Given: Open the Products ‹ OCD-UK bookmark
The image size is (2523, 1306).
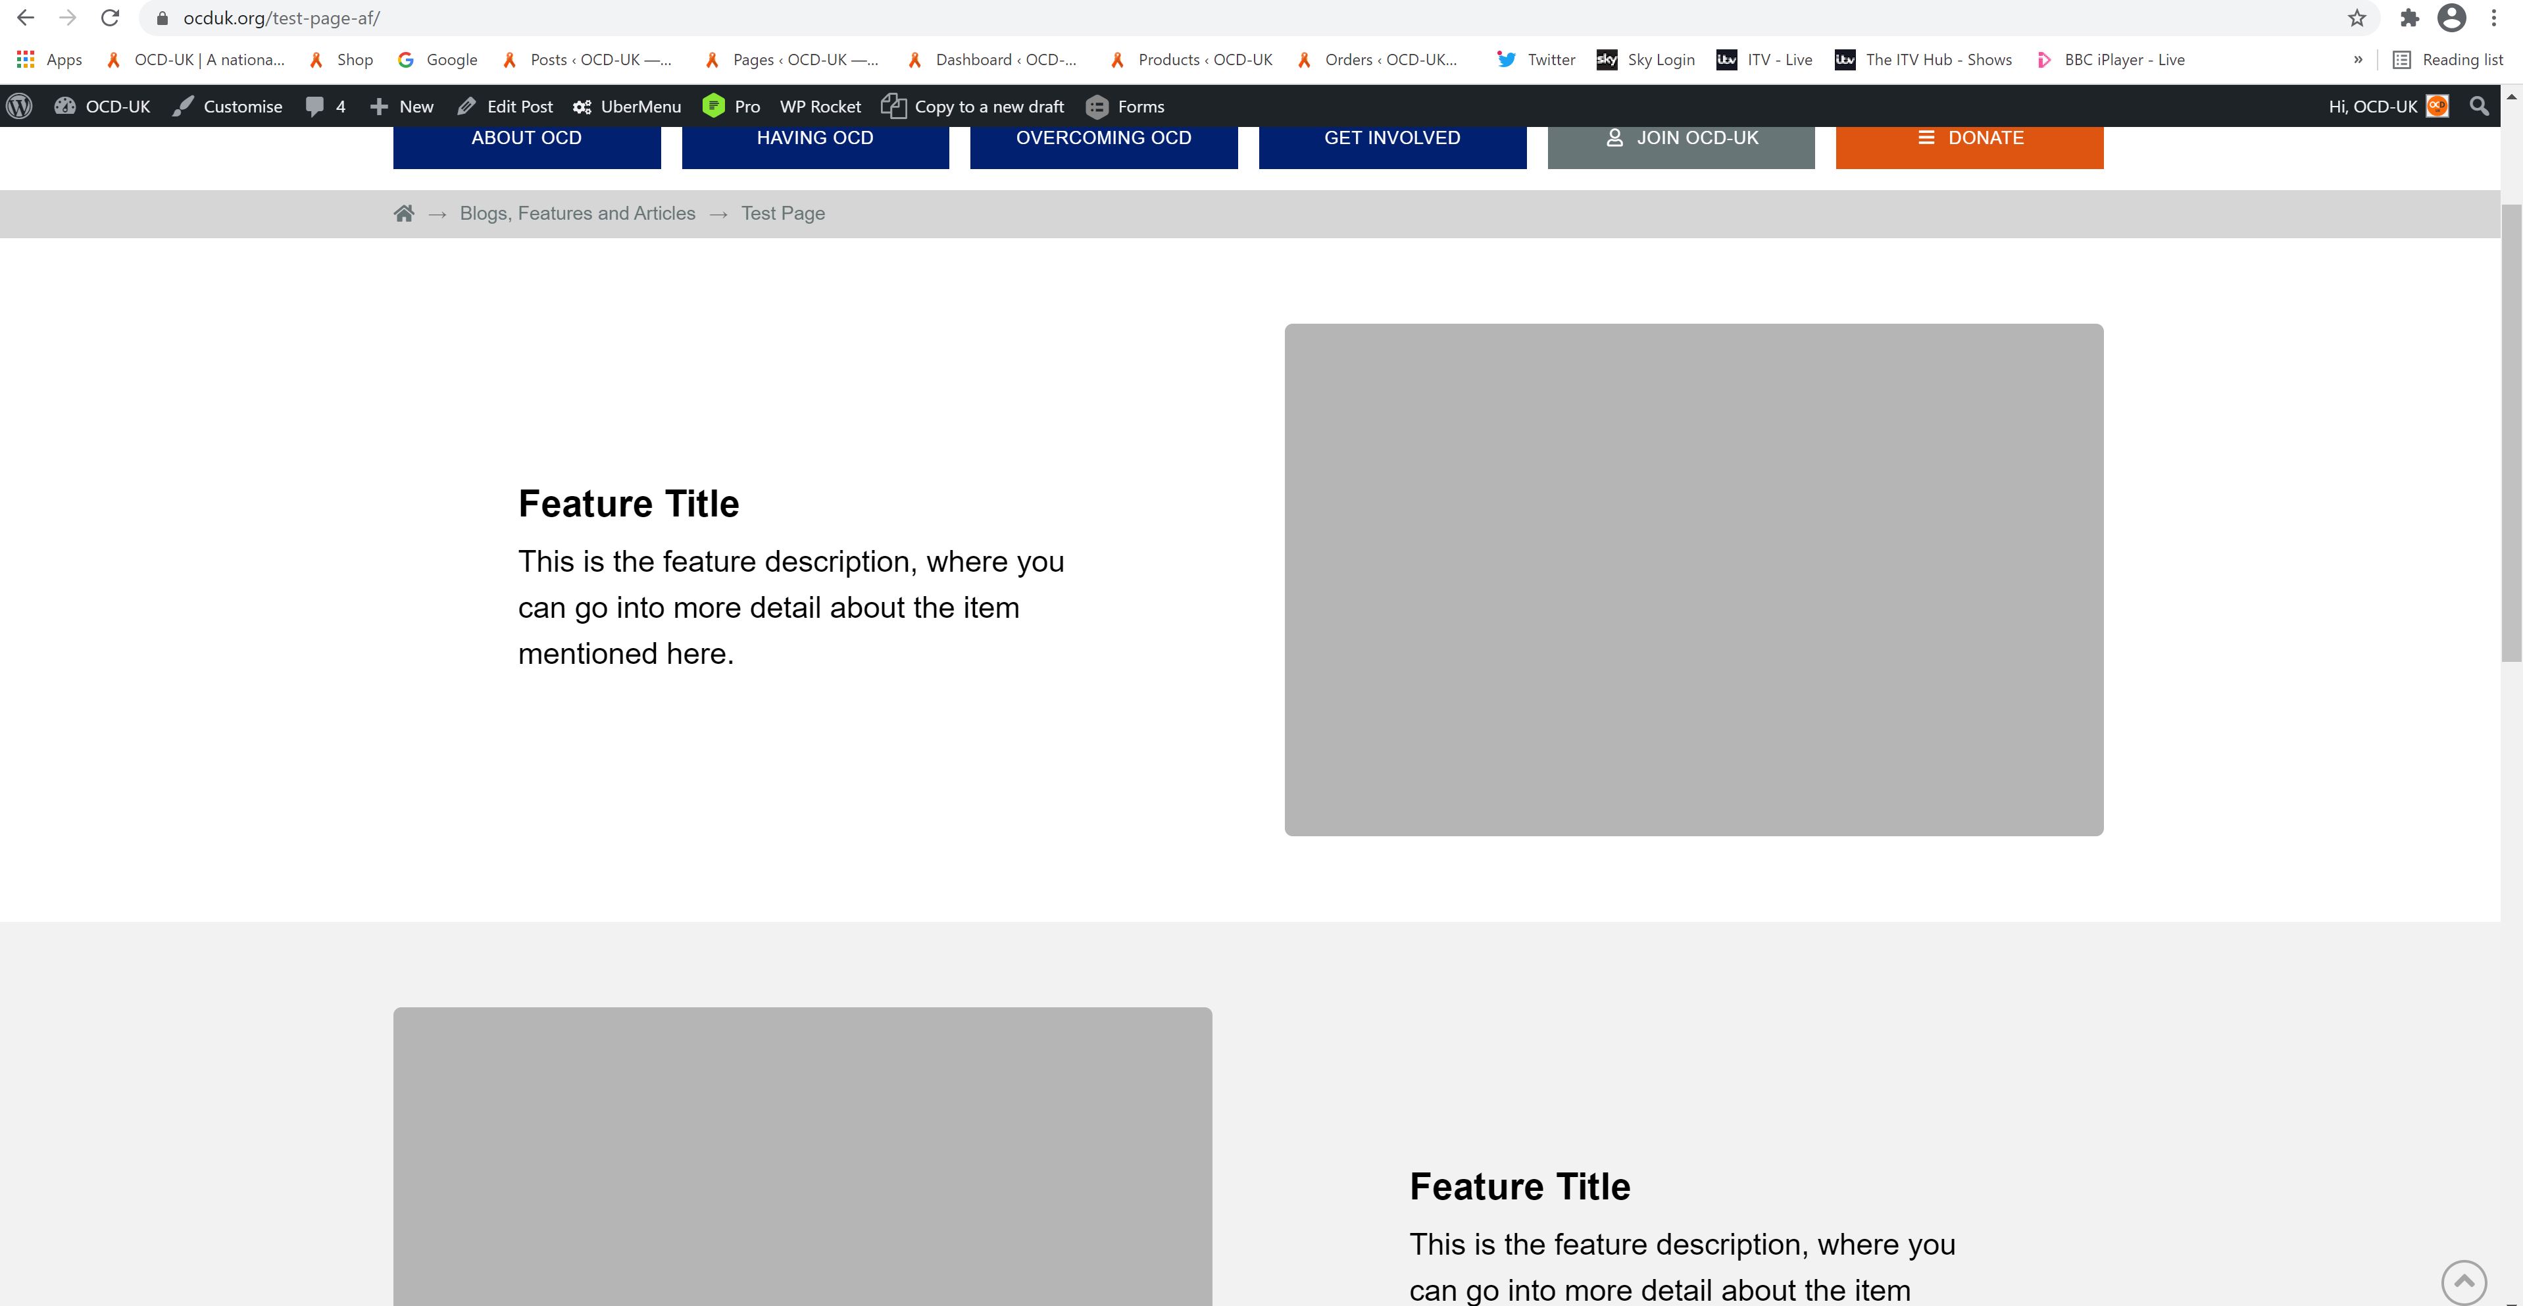Looking at the screenshot, I should coord(1191,60).
